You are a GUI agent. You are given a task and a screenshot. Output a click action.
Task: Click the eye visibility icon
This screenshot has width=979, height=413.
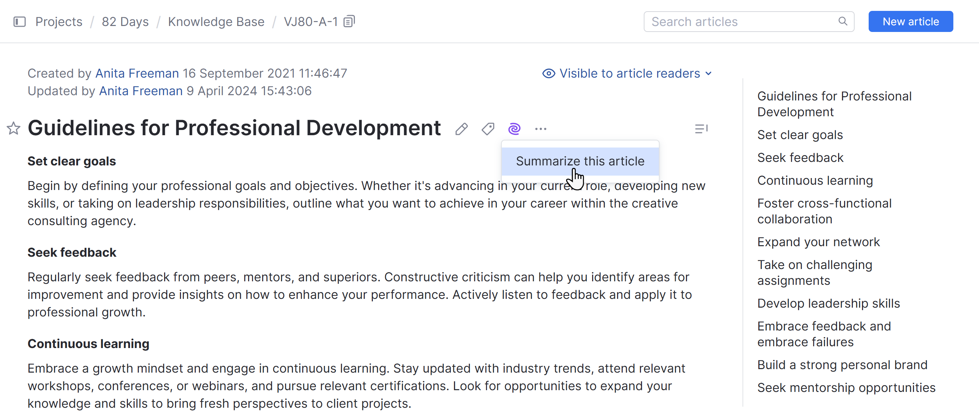click(x=549, y=73)
